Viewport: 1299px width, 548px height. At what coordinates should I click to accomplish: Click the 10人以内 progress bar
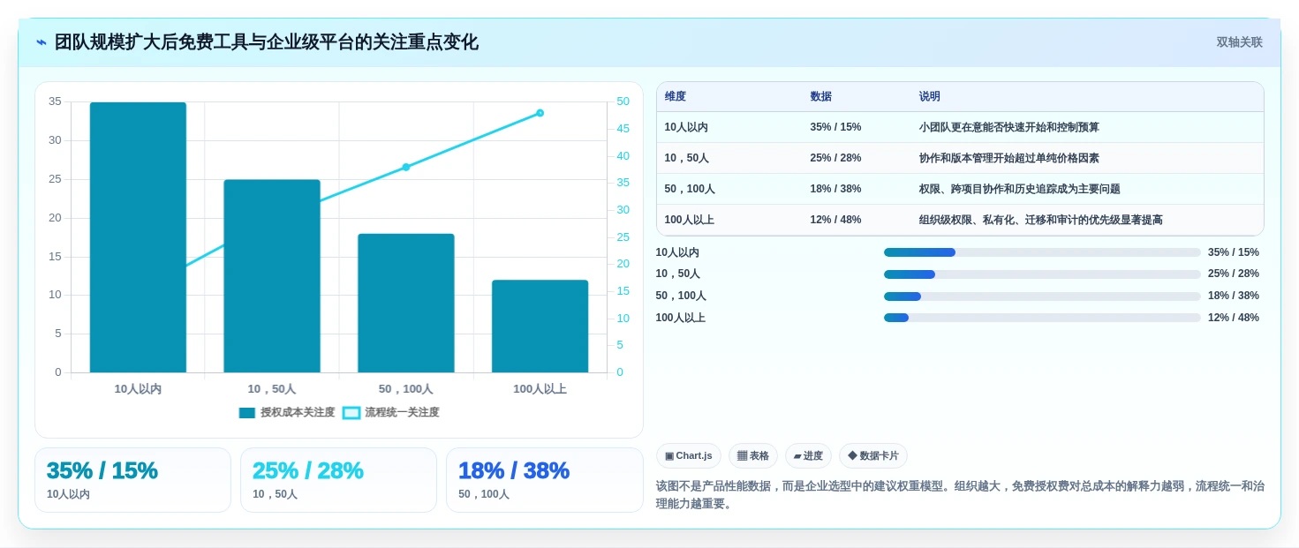(1042, 252)
